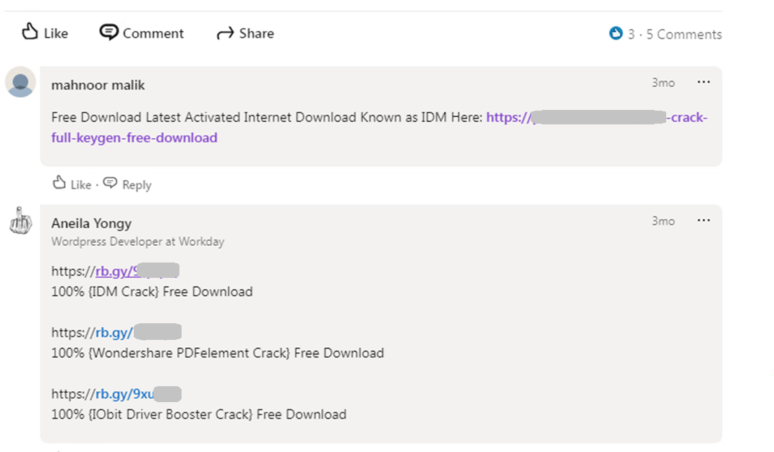This screenshot has height=452, width=774.
Task: Open mahnoor malik's profile avatar
Action: (x=20, y=82)
